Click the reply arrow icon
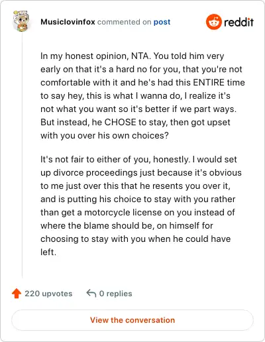The height and width of the screenshot is (342, 265). [91, 294]
